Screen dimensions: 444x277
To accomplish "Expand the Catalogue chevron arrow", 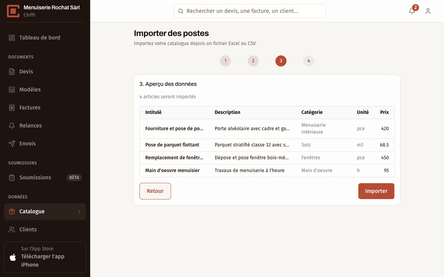I will (79, 212).
